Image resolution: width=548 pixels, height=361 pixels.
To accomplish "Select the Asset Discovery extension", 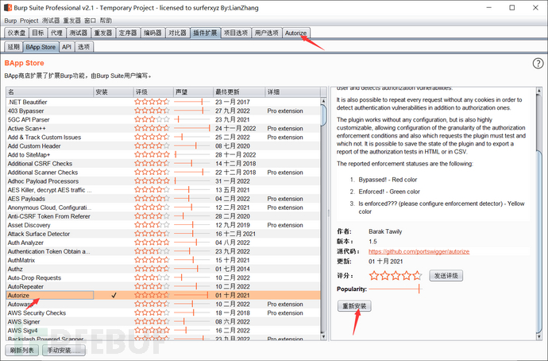I will point(164,225).
